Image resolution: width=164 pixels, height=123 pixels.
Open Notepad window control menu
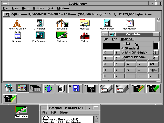point(44,108)
